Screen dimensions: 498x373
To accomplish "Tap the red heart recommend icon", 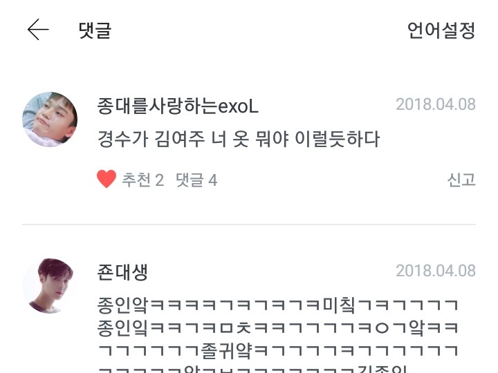I will click(x=107, y=179).
